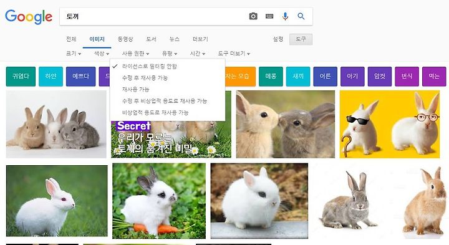
Task: Start voice search with microphone icon
Action: (285, 16)
